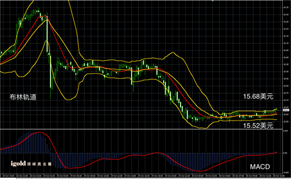
Task: Click the last time label on time axis
Action: pyautogui.click(x=278, y=176)
